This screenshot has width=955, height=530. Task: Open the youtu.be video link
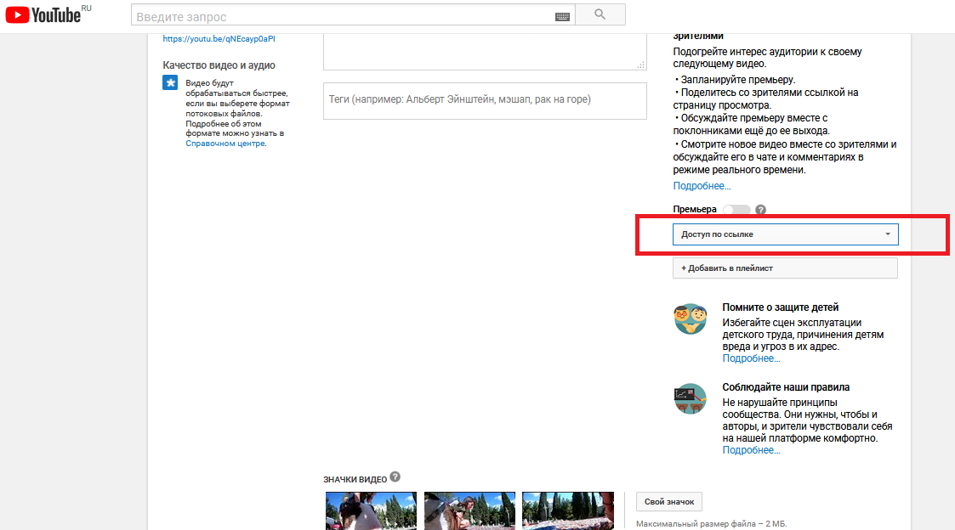click(x=219, y=39)
